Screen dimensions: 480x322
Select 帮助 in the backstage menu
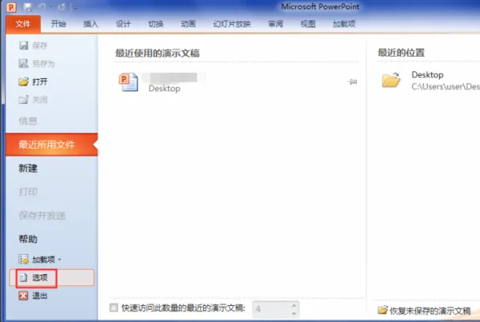(28, 239)
